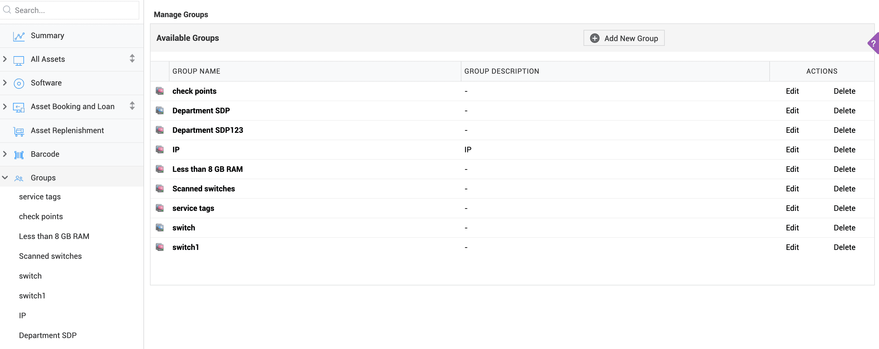This screenshot has height=349, width=879.
Task: Open the Department SDP123 group name
Action: (x=207, y=130)
